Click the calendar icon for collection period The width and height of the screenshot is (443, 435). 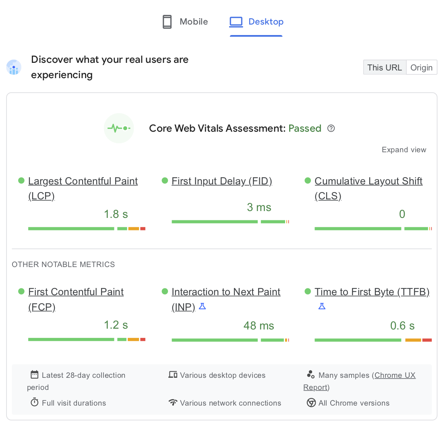pyautogui.click(x=34, y=374)
